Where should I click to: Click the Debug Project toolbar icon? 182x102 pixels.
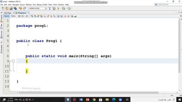[x=63, y=8]
